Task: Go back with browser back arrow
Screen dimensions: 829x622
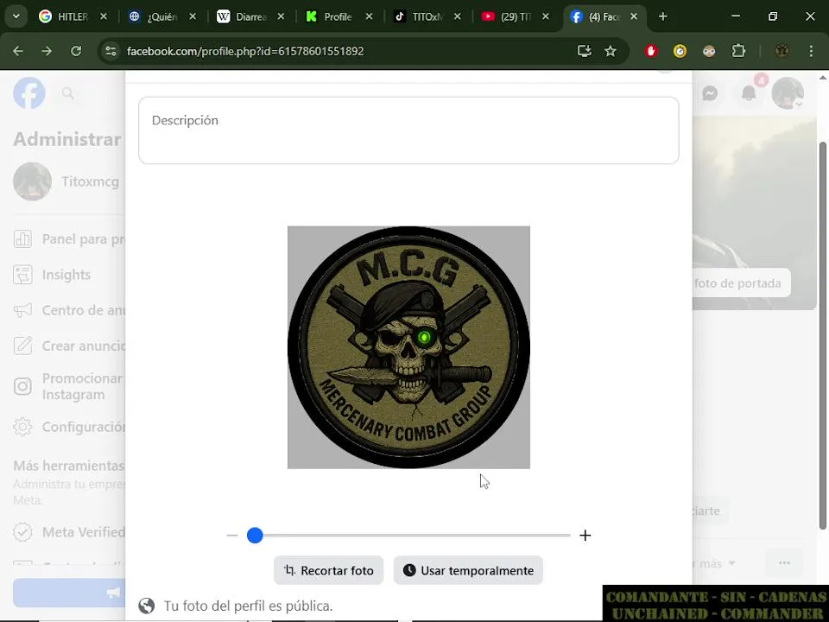Action: pyautogui.click(x=18, y=51)
